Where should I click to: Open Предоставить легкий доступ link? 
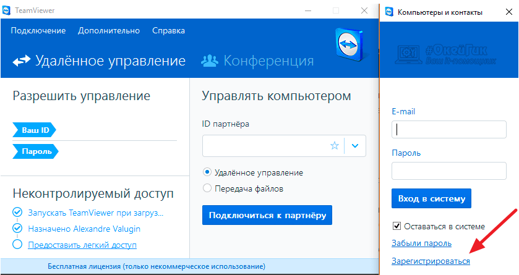coord(82,245)
